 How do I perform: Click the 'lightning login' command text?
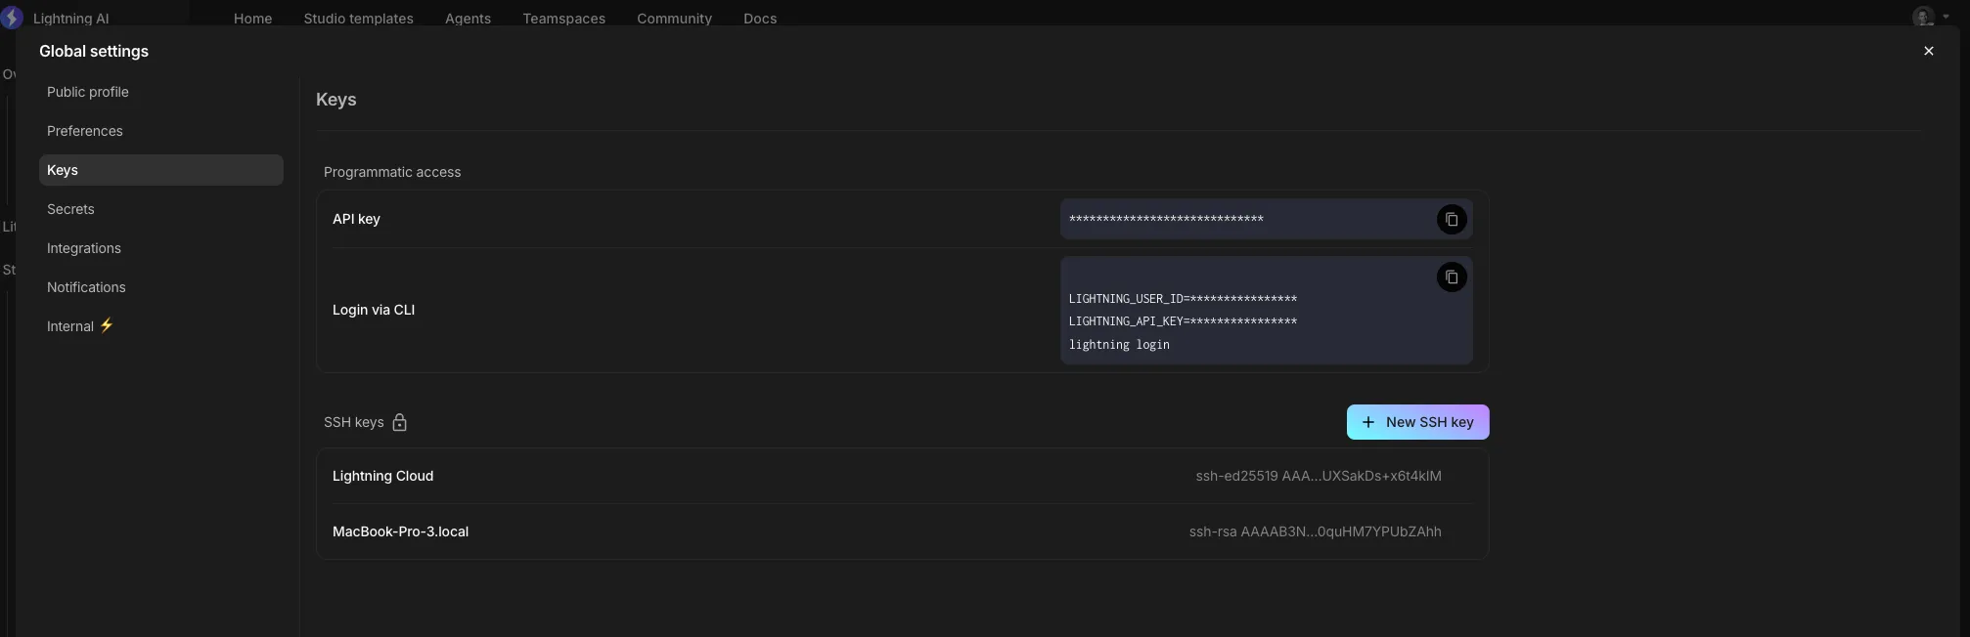(x=1119, y=345)
